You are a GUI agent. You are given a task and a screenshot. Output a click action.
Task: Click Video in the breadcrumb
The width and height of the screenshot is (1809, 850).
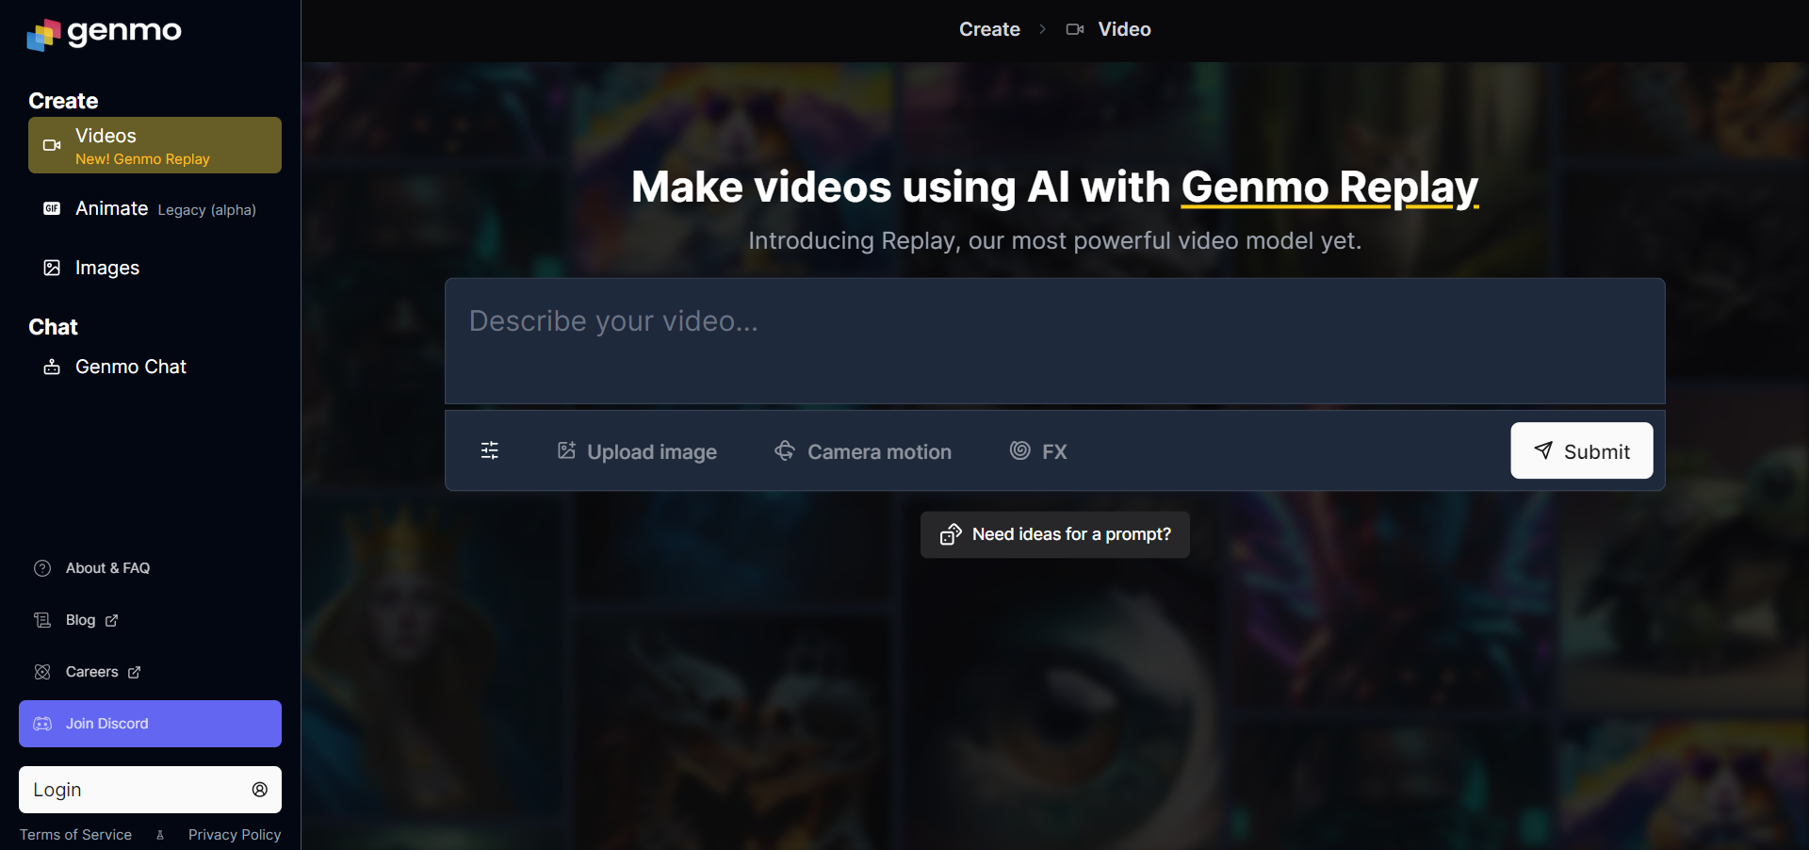tap(1125, 29)
